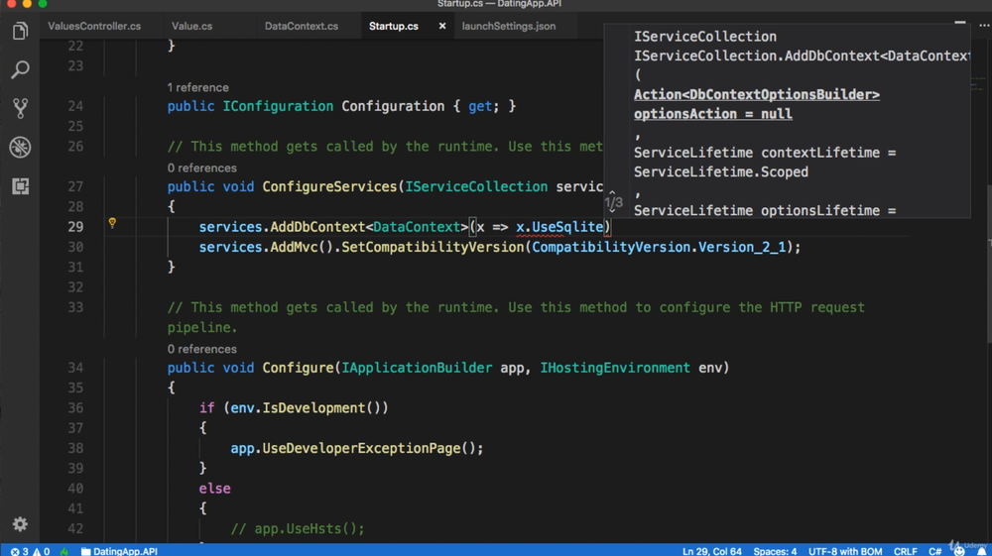Click the minimap on right edge
992x556 pixels.
coord(979,85)
